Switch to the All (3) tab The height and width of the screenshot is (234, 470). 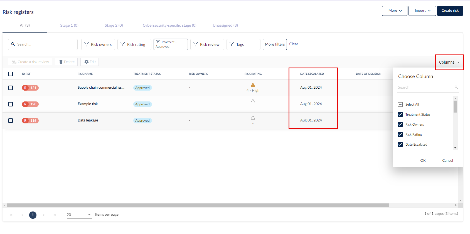[25, 25]
